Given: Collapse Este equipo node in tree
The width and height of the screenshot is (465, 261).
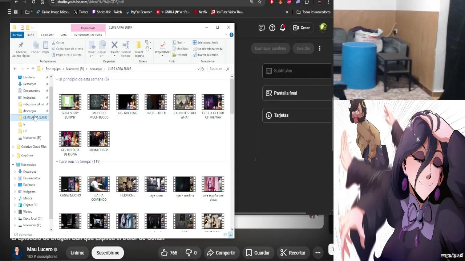Looking at the screenshot, I should point(13,165).
